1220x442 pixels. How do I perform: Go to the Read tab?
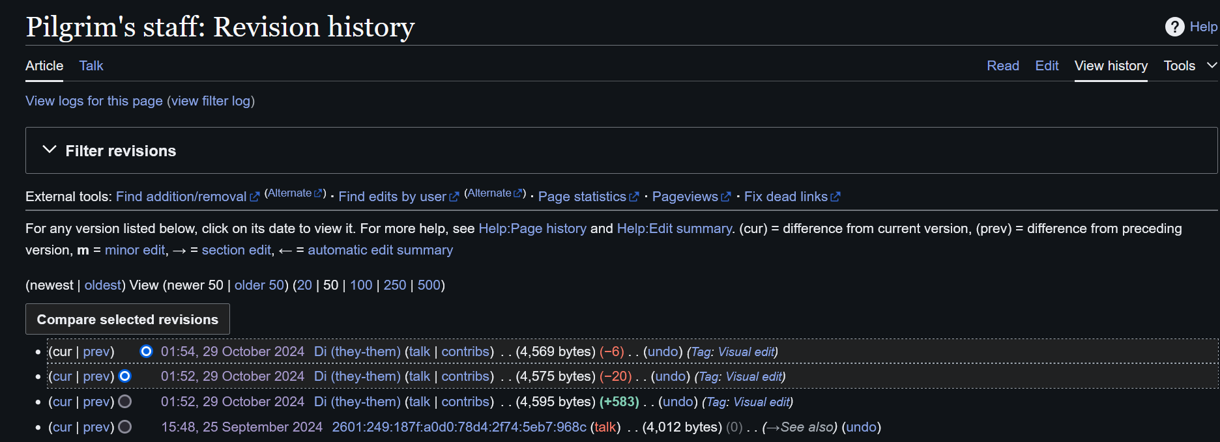point(1003,66)
